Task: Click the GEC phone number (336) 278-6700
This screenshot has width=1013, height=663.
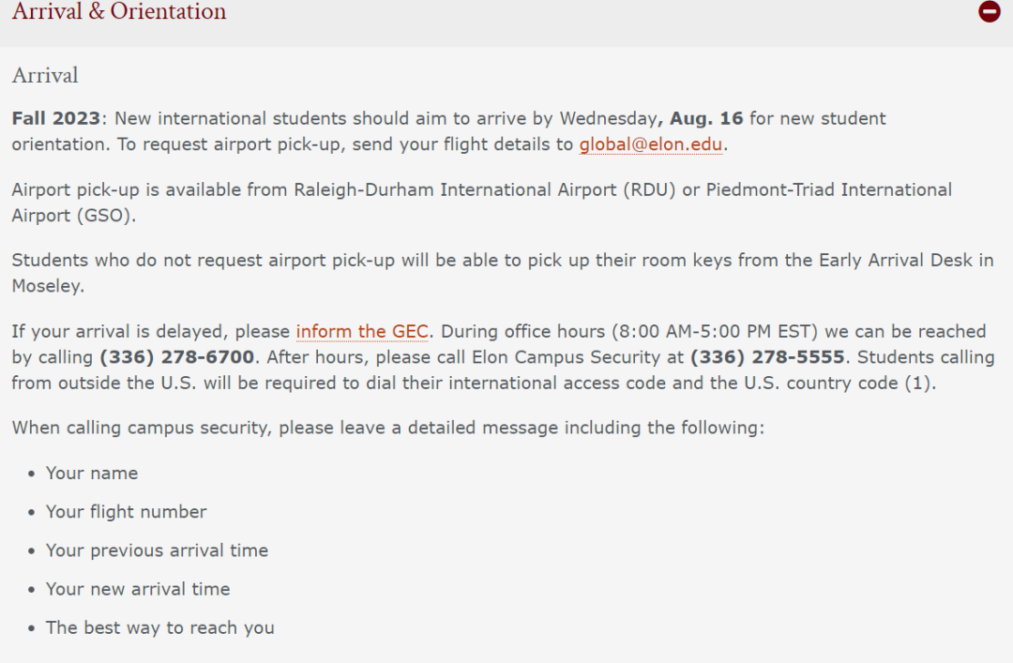Action: coord(177,357)
